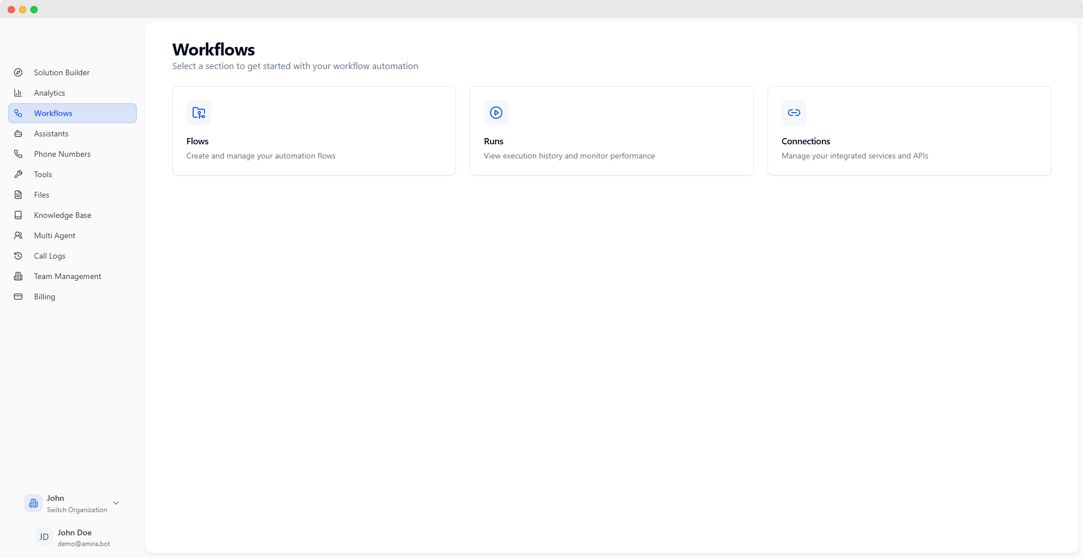
Task: Open Files using the document icon
Action: point(19,195)
